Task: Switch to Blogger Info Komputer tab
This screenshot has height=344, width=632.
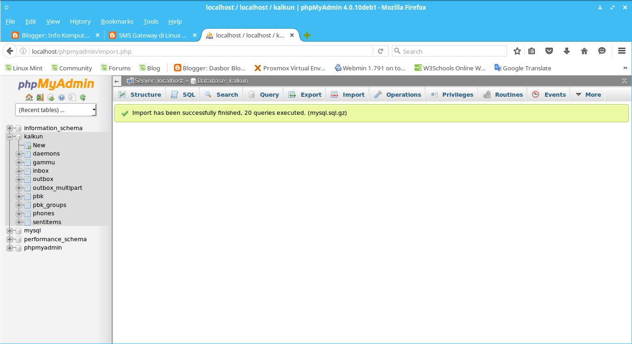Action: (x=56, y=35)
